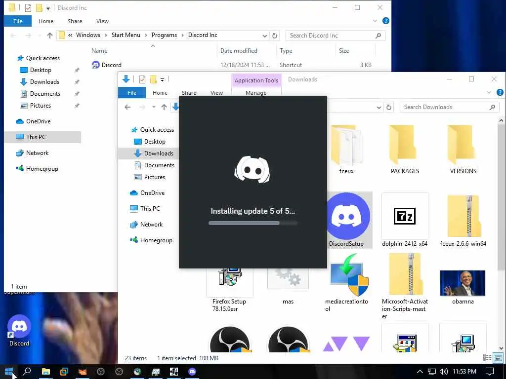Open the notification action center
The width and height of the screenshot is (506, 379).
(490, 372)
